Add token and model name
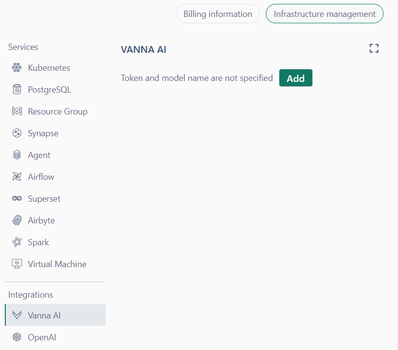 (296, 78)
